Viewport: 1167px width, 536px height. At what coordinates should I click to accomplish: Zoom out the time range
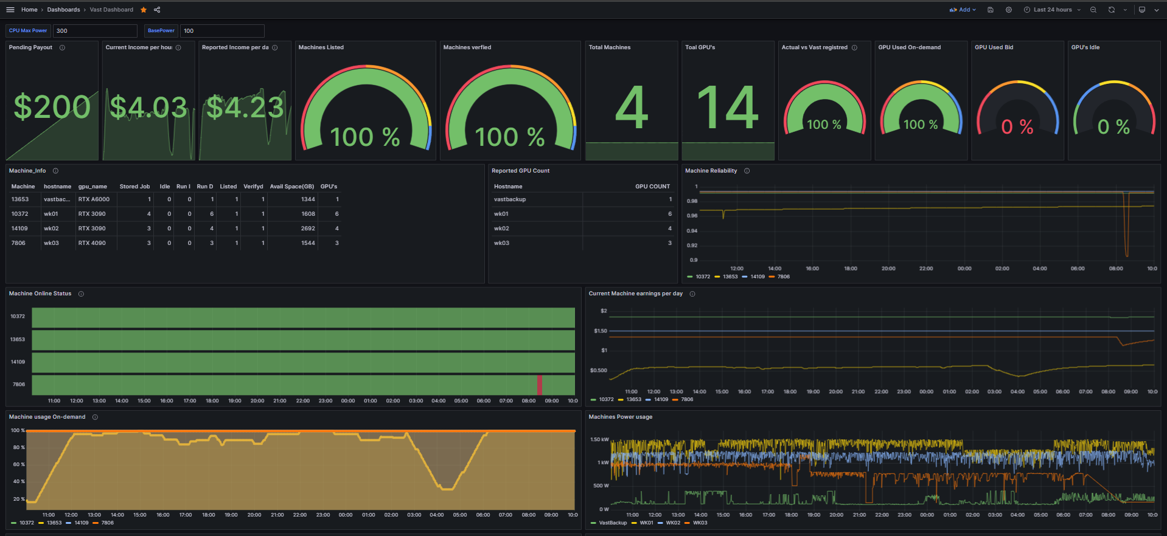1093,10
